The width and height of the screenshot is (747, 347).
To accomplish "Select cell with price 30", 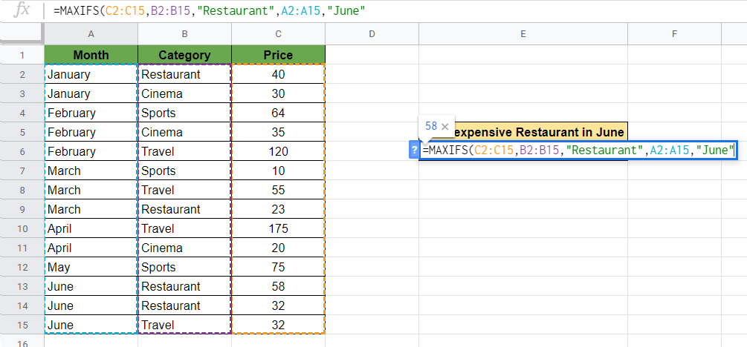I will click(278, 93).
